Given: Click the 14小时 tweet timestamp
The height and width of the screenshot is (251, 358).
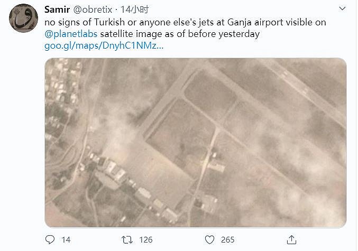Looking at the screenshot, I should pyautogui.click(x=134, y=10).
